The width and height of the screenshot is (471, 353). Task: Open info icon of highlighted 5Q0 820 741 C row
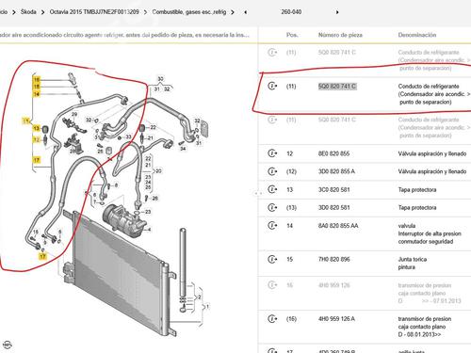pyautogui.click(x=272, y=86)
